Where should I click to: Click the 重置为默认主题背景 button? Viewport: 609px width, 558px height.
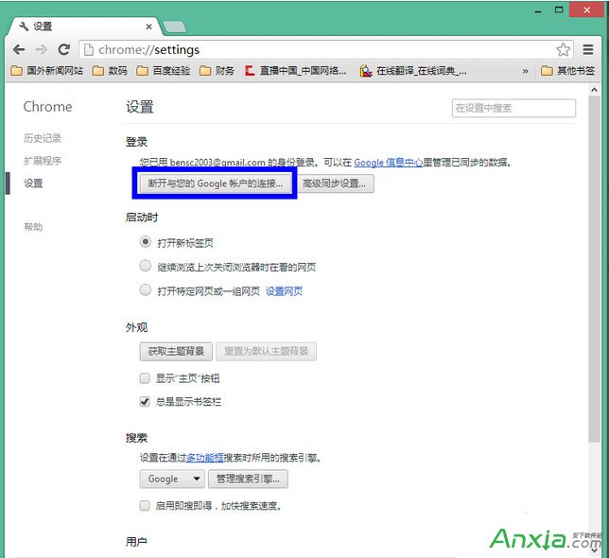coord(266,352)
